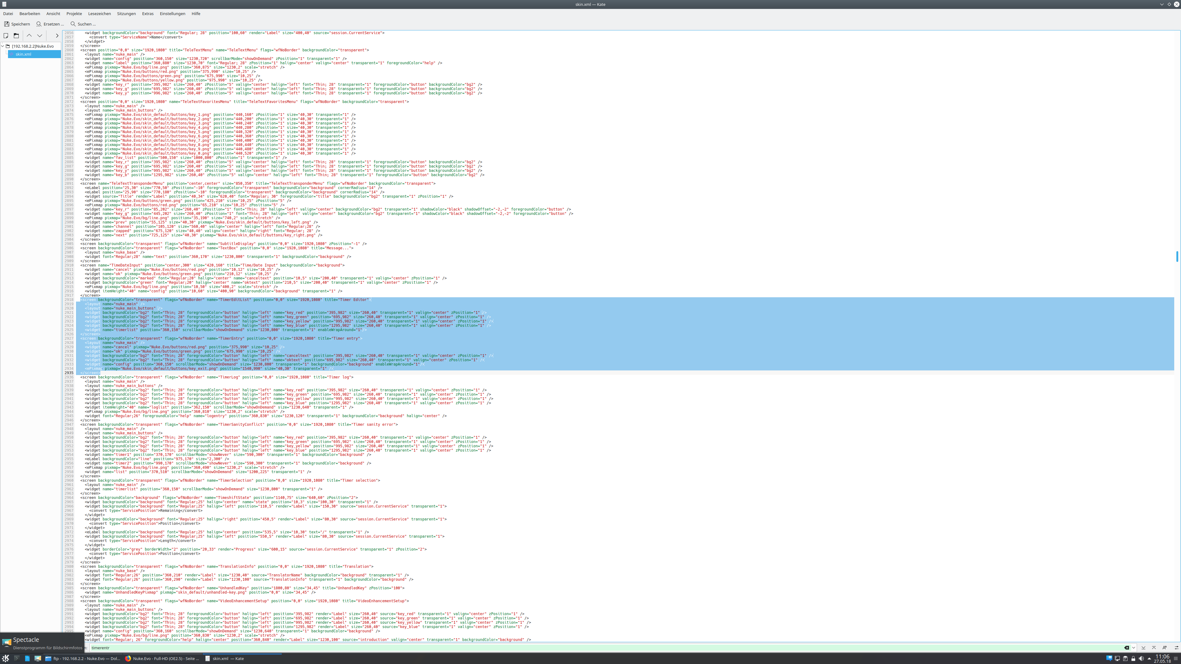Open the Lesezeichen menu
The height and width of the screenshot is (664, 1181).
tap(99, 13)
